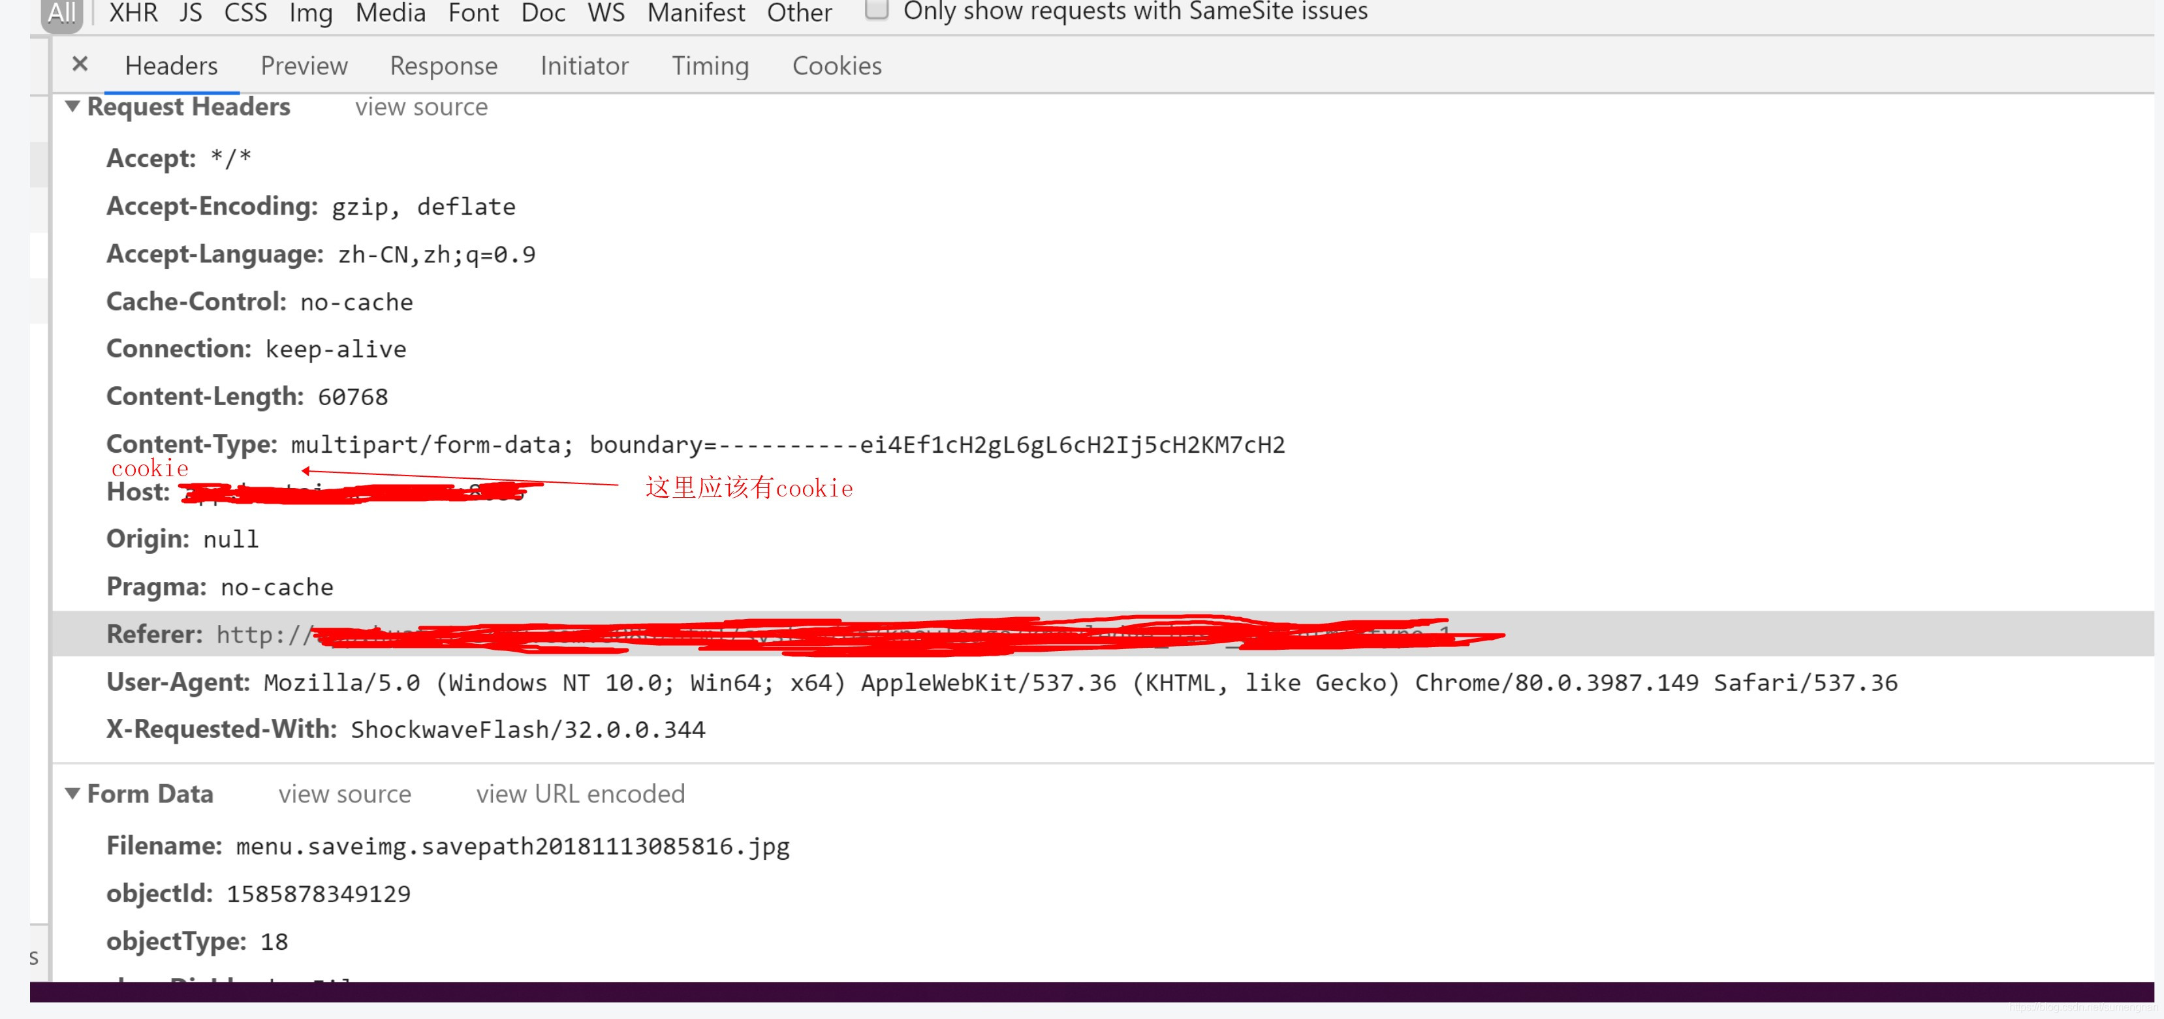
Task: Open the Cookies tab
Action: pyautogui.click(x=836, y=65)
